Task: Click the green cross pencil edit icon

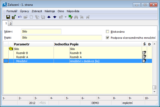Action: point(70,17)
